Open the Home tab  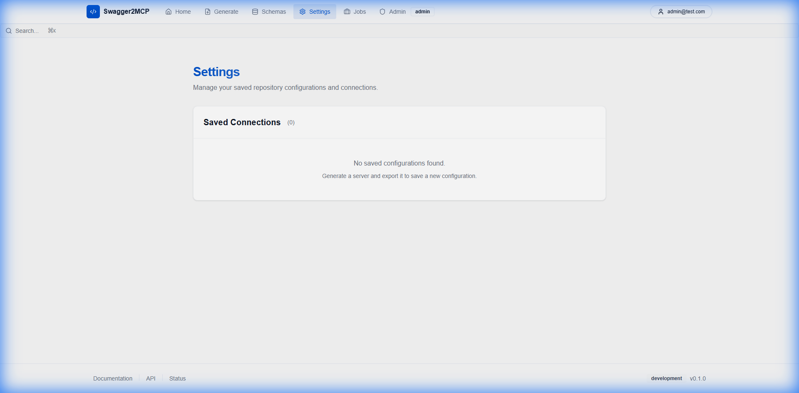coord(178,12)
